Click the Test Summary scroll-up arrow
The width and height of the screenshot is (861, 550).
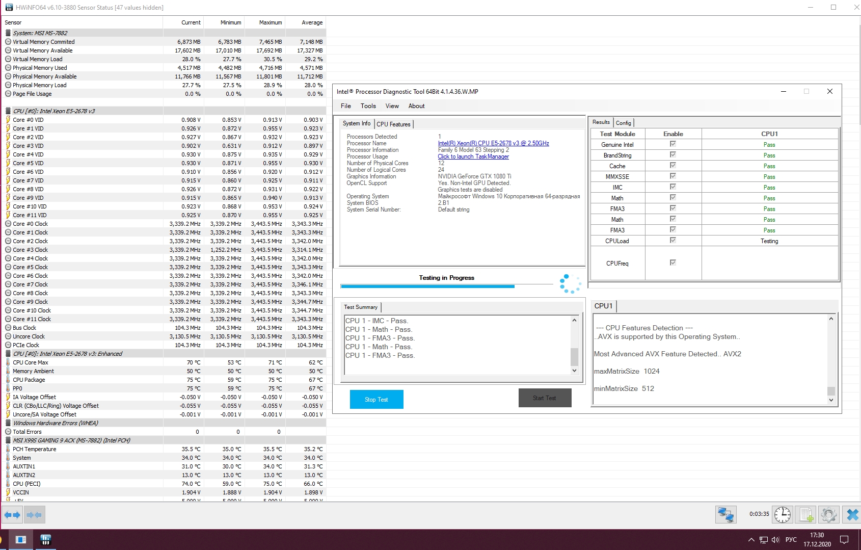click(574, 320)
